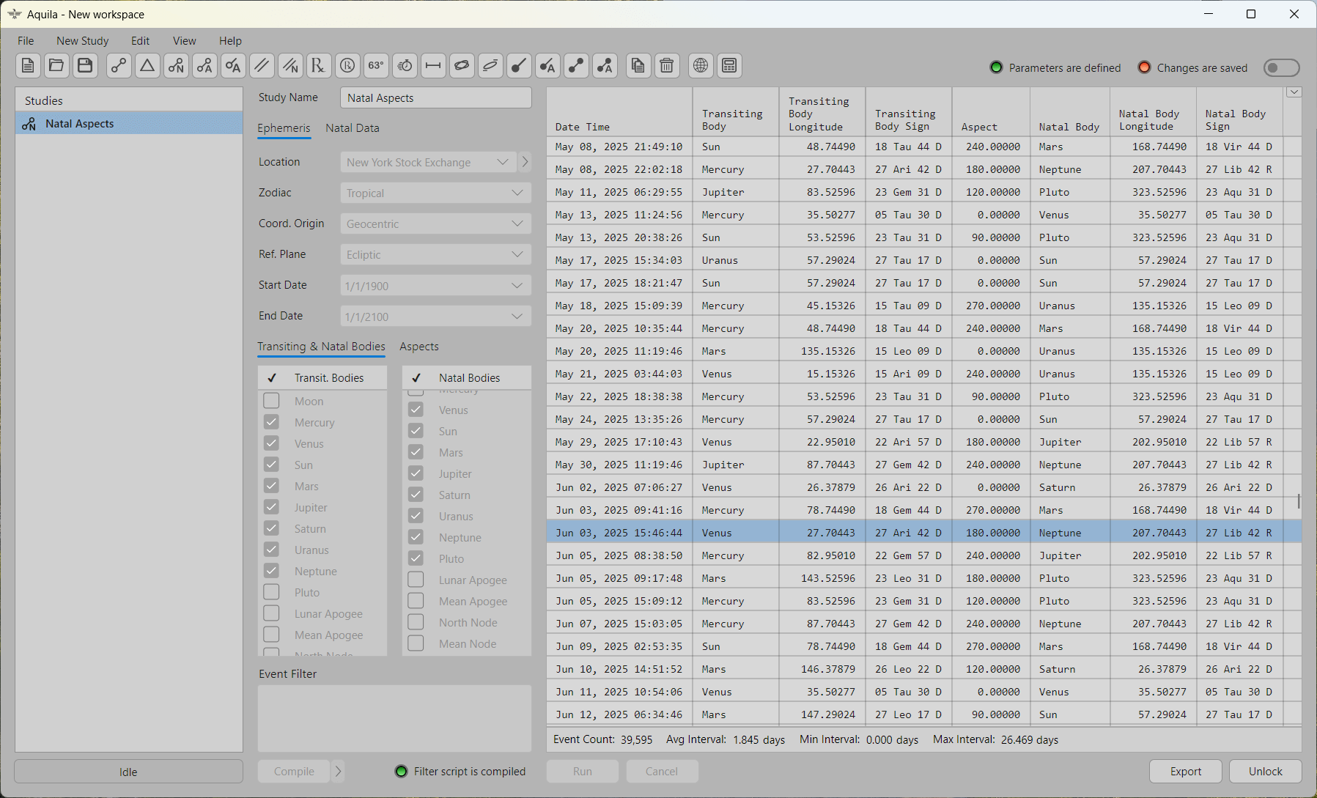Click the calculator toolbar icon

(729, 66)
